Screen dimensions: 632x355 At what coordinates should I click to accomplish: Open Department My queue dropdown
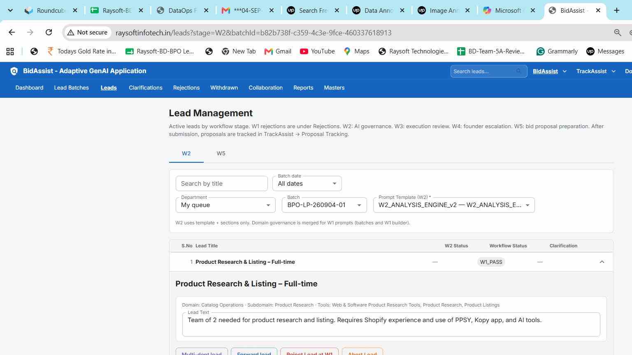[x=225, y=205]
